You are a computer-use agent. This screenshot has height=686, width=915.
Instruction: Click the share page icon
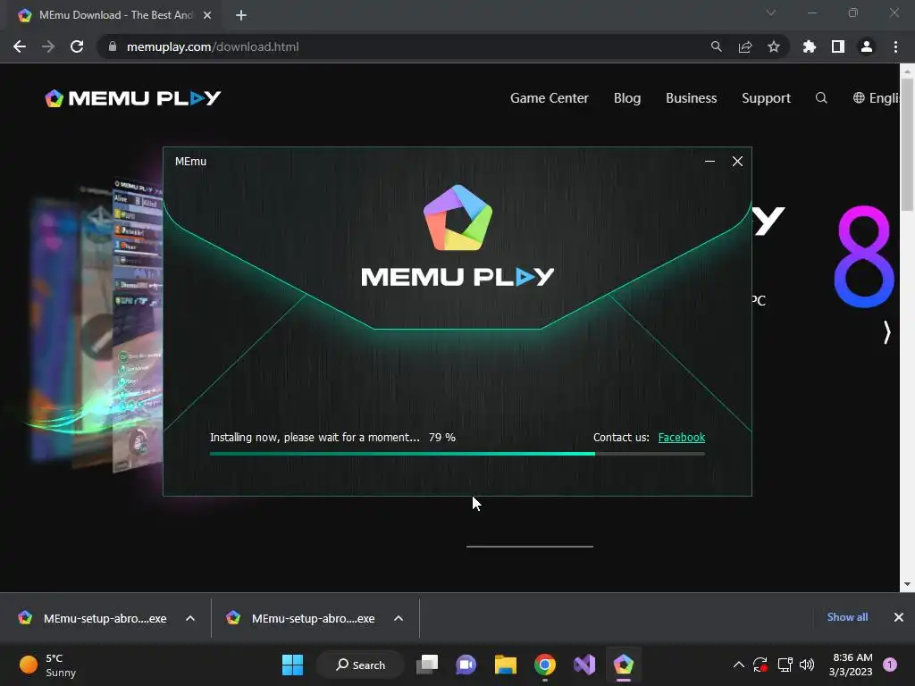pyautogui.click(x=745, y=46)
